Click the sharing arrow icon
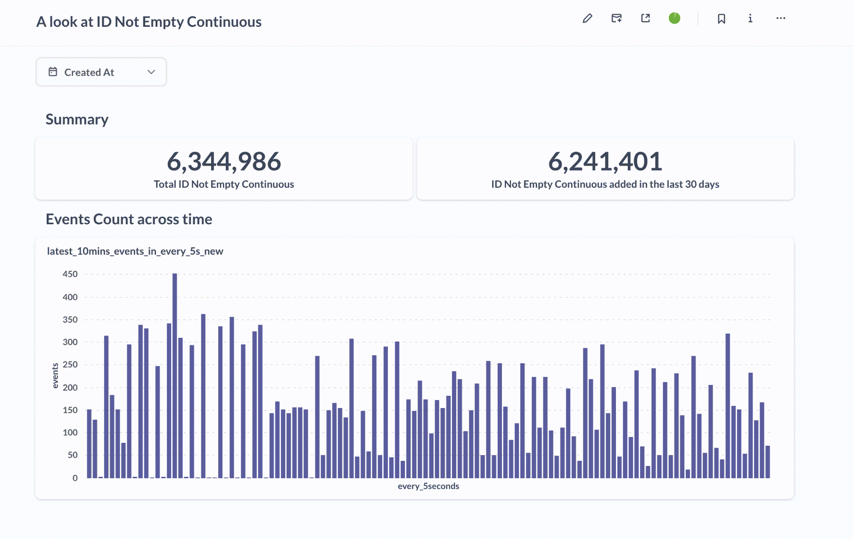 click(x=646, y=18)
